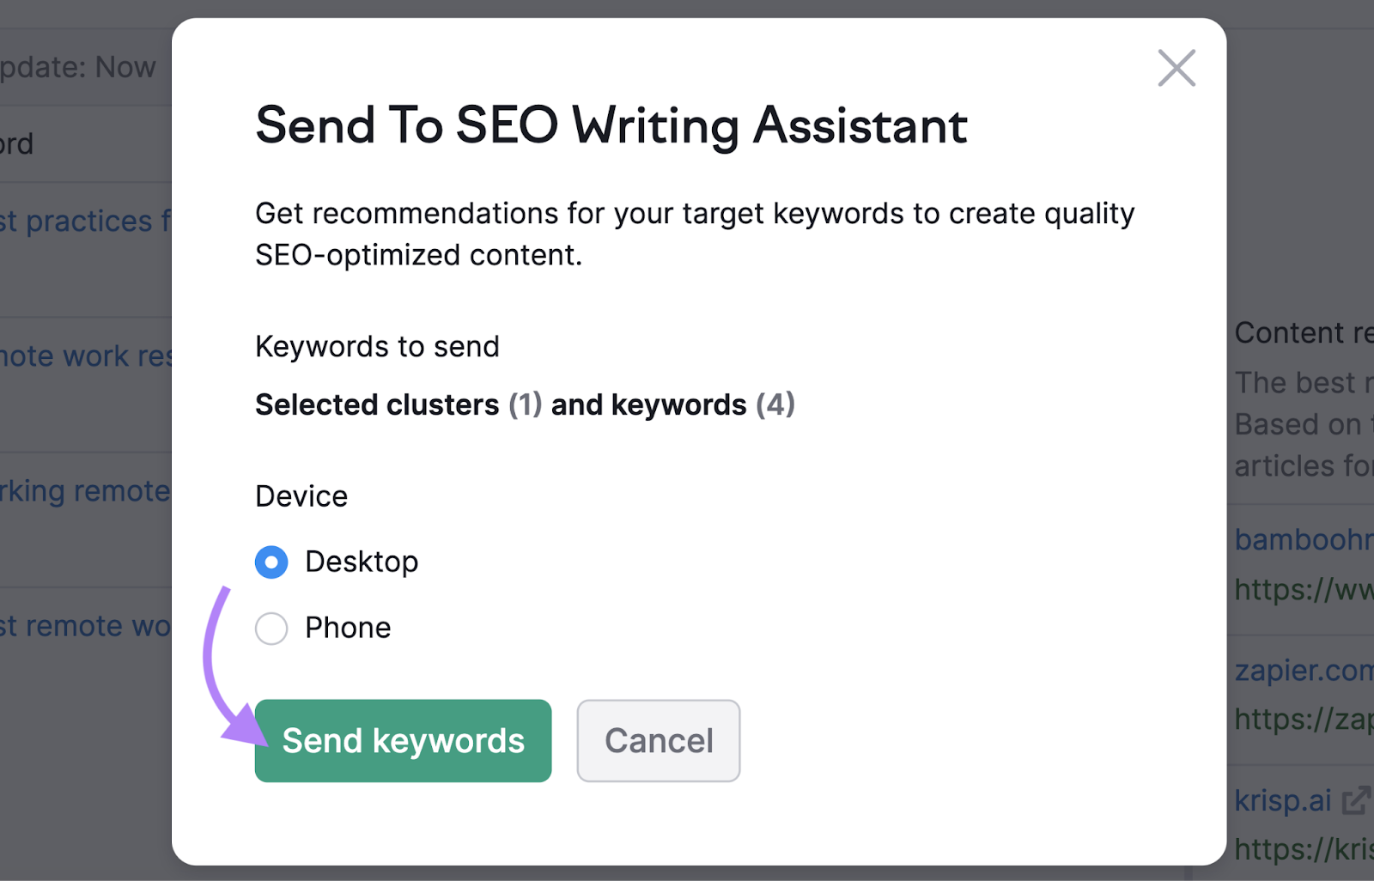Click the 'rking remote' keyword link
Viewport: 1374px width, 881px height.
[x=86, y=490]
